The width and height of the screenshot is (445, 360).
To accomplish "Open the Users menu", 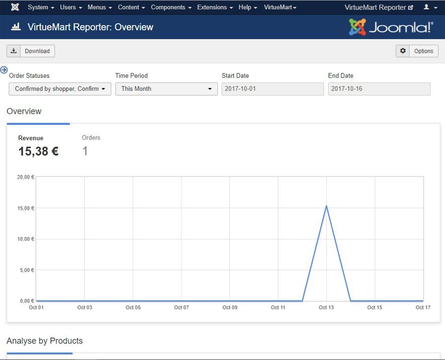I will tap(71, 7).
